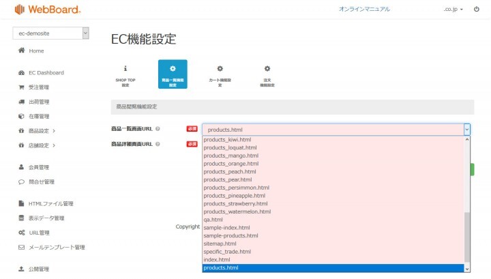Click the 在庫管理 box icon
This screenshot has width=491, height=279.
coord(21,116)
